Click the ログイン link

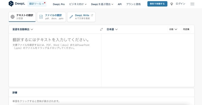[x=180, y=4]
